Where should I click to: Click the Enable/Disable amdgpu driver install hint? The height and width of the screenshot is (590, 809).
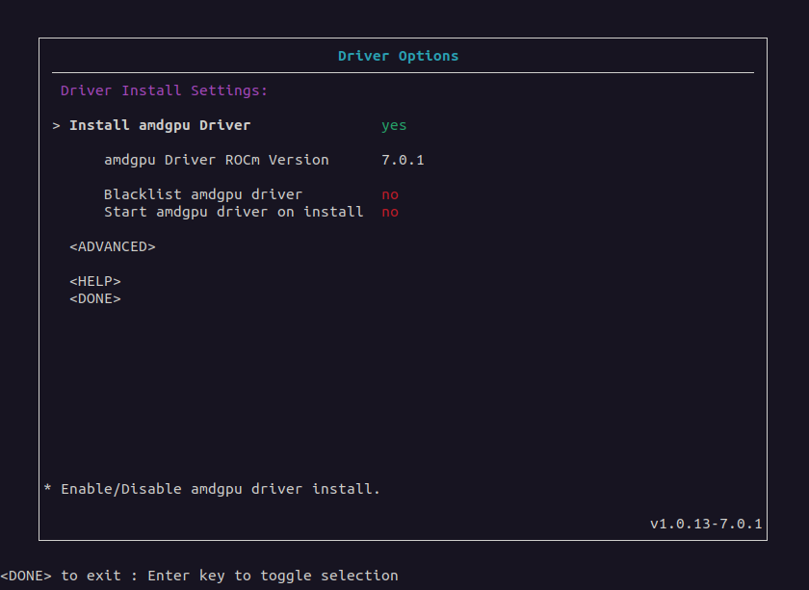[x=221, y=489]
